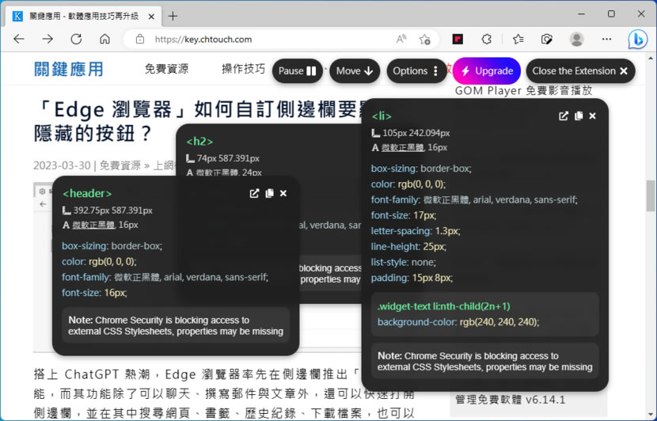Select the 操作技巧 navigation menu item

[x=243, y=69]
